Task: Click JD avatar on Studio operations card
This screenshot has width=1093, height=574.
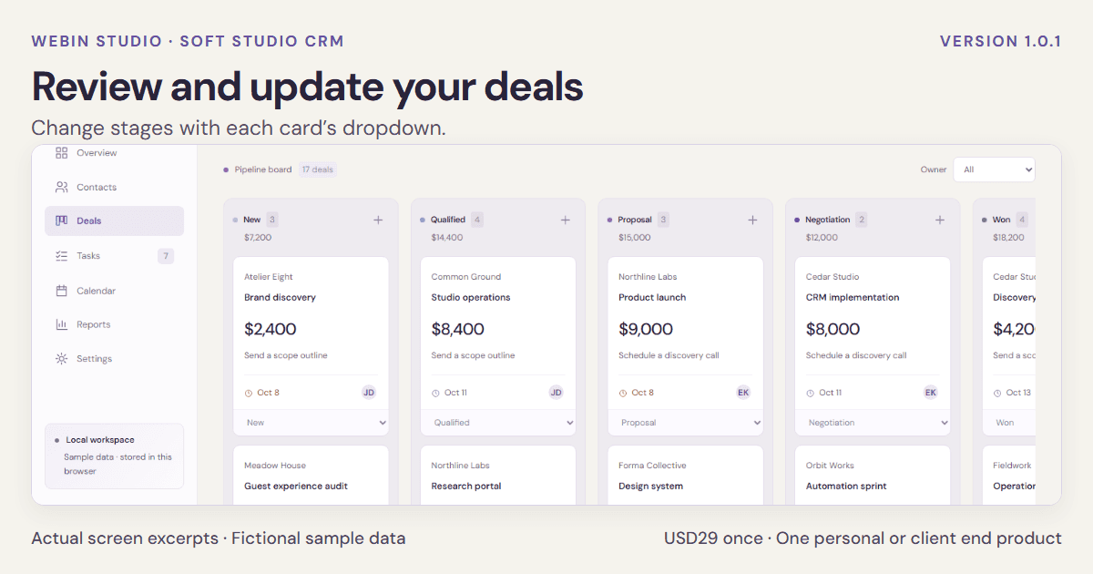Action: coord(557,393)
